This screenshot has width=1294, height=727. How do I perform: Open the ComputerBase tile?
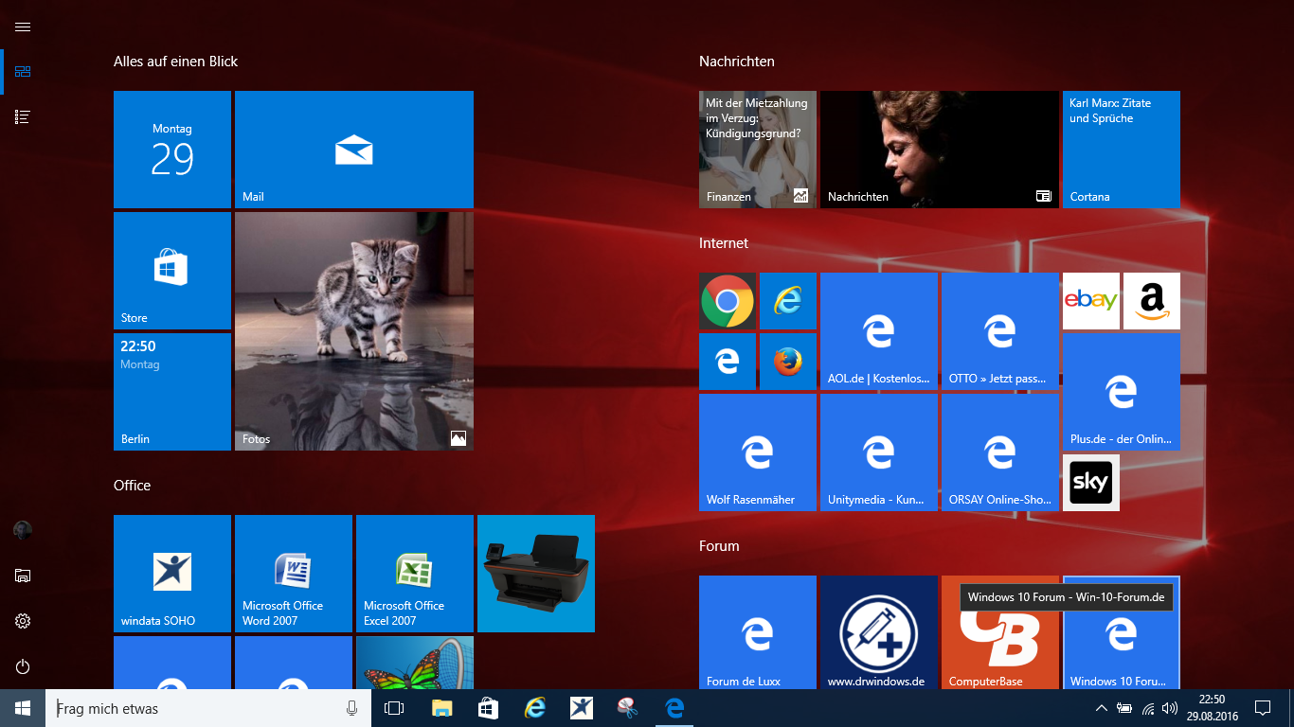1000,632
